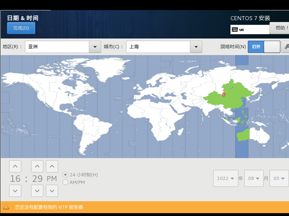Decrease the minutes with the down arrow
The width and height of the screenshot is (289, 216).
(x=37, y=191)
